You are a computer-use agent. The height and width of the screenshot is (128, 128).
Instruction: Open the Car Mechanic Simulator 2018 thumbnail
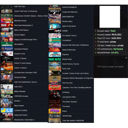tap(7, 72)
